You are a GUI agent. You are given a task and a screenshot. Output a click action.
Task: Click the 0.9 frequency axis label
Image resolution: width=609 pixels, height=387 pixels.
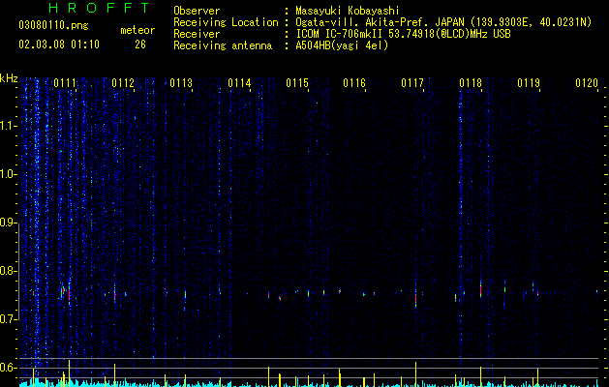9,223
